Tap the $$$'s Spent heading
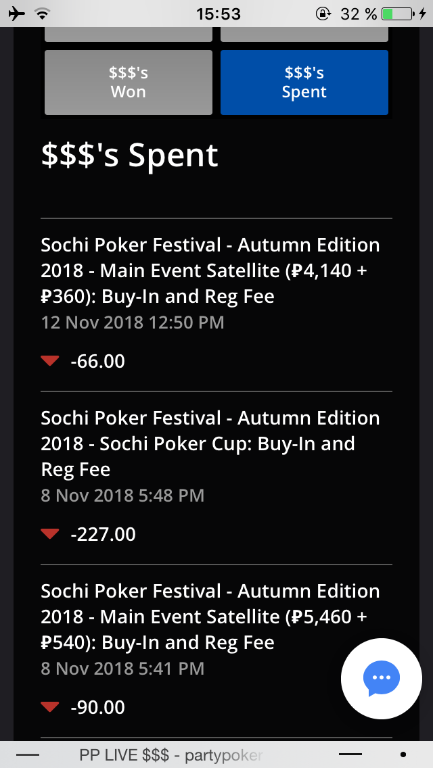 130,155
